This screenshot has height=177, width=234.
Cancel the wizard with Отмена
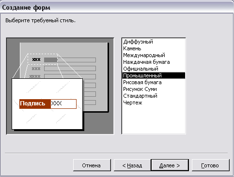(x=92, y=165)
